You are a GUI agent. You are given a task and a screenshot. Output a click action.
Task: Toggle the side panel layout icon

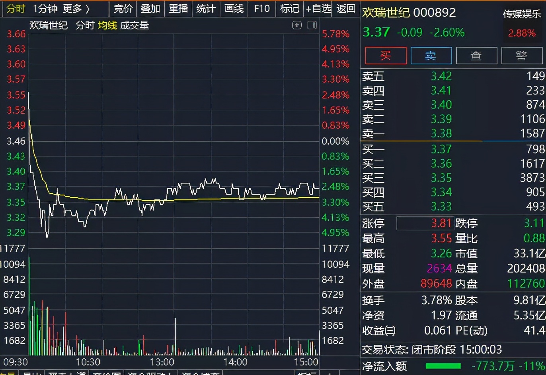pyautogui.click(x=312, y=25)
